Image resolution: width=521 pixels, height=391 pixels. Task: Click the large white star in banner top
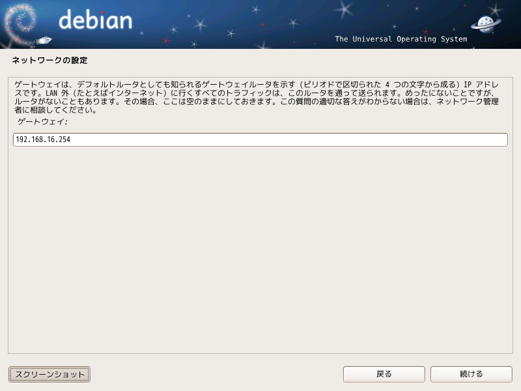pyautogui.click(x=345, y=8)
